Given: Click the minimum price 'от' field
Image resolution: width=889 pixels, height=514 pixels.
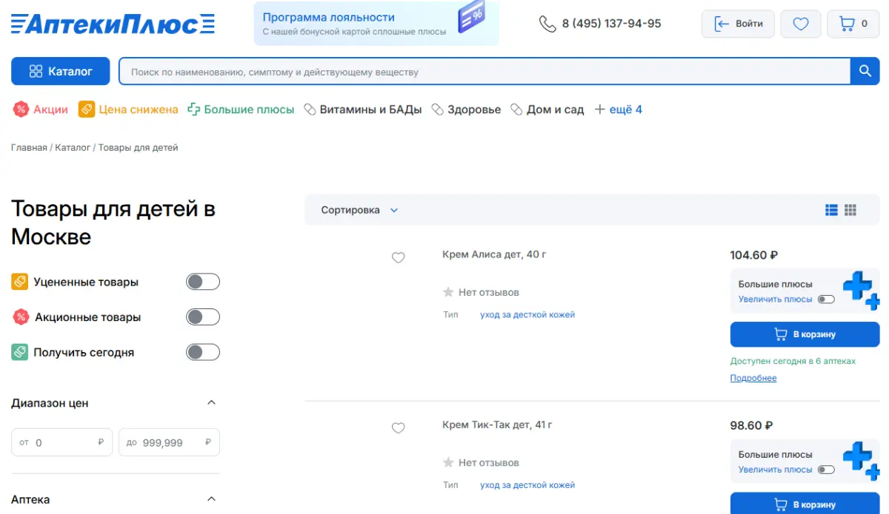Looking at the screenshot, I should (x=62, y=442).
